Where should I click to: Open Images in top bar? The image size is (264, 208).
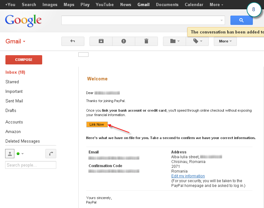[x=50, y=4]
